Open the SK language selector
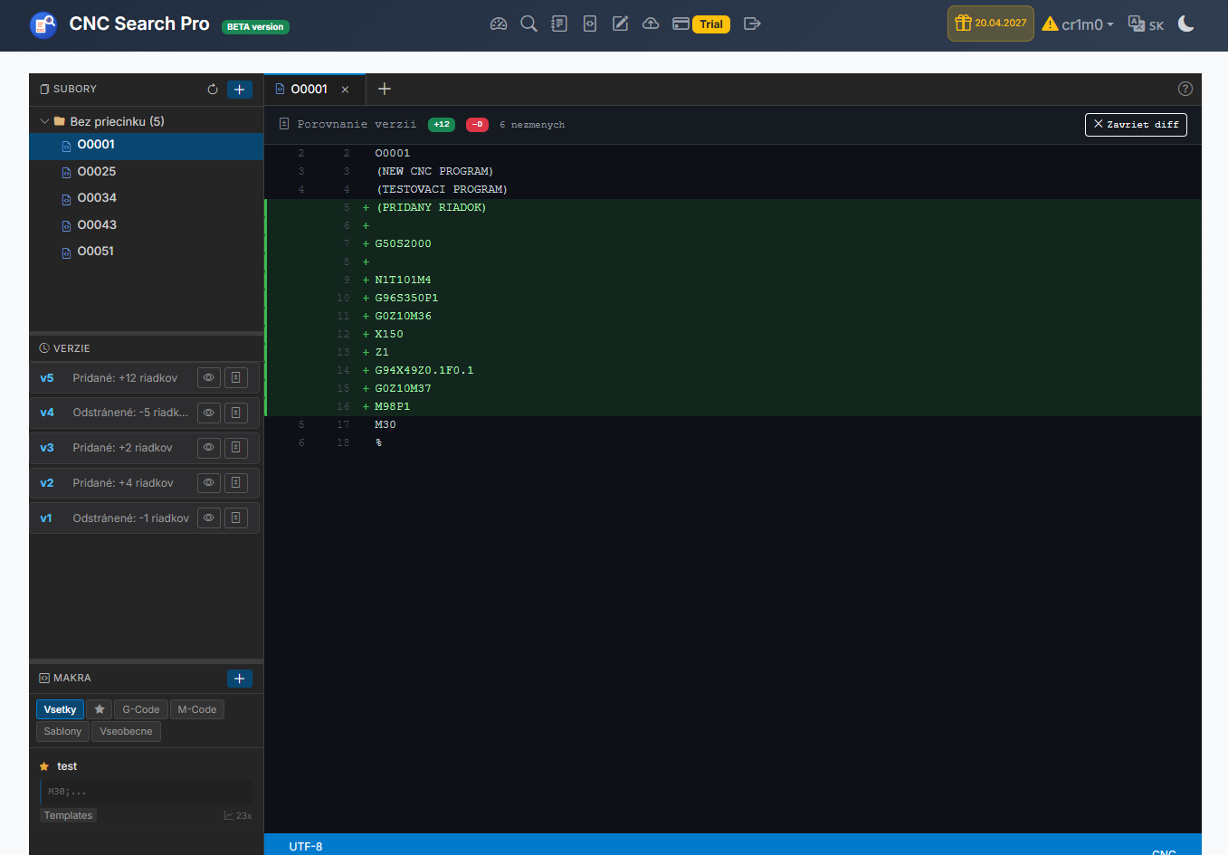The image size is (1228, 855). [1146, 24]
